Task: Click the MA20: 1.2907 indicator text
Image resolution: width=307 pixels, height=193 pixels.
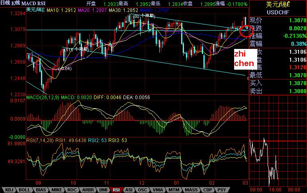Action: click(x=92, y=10)
